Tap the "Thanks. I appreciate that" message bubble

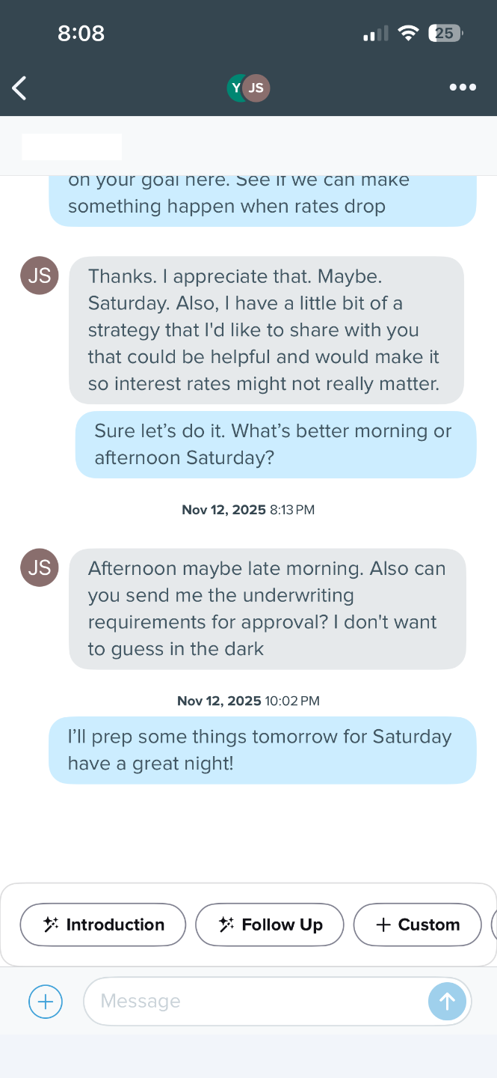tap(266, 330)
